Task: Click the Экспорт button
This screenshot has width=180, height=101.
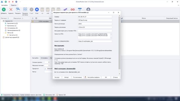Action: pyautogui.click(x=57, y=77)
